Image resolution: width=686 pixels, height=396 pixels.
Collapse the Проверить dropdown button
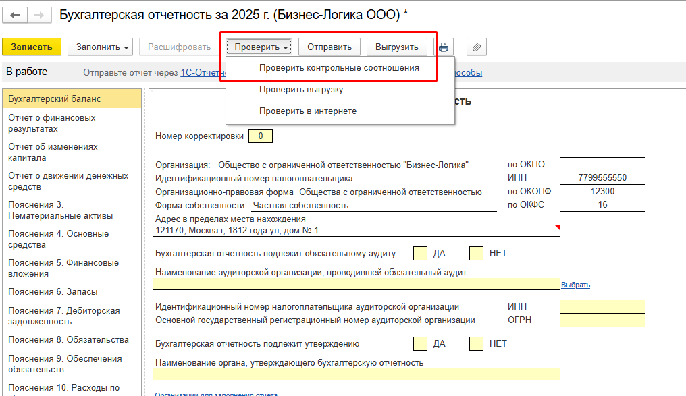259,47
